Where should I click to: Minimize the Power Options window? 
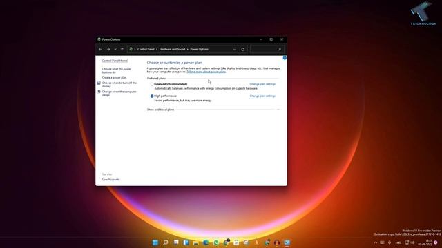coord(261,39)
